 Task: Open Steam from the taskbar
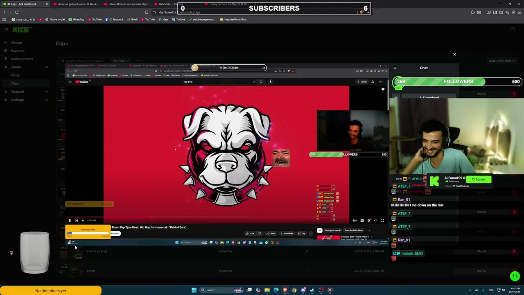pyautogui.click(x=312, y=290)
